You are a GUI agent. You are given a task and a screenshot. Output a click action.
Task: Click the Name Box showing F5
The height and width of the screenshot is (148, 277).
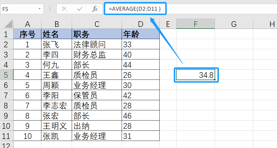tap(22, 9)
